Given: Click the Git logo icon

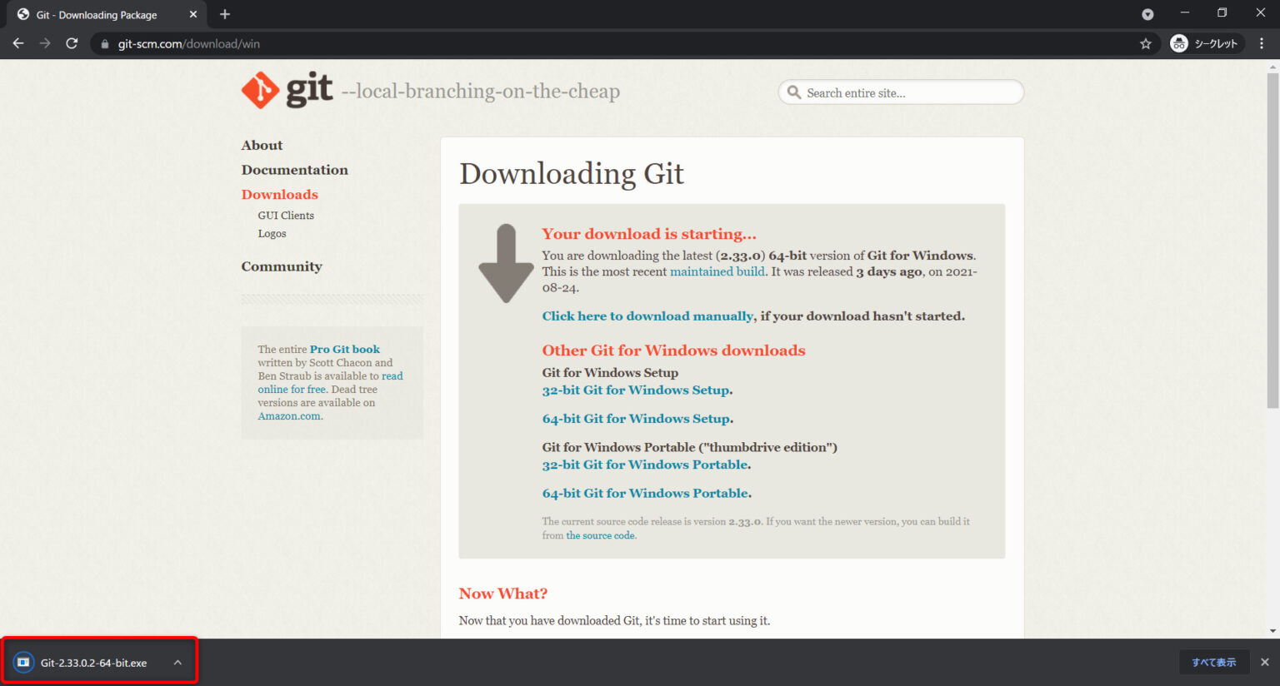Looking at the screenshot, I should point(261,91).
